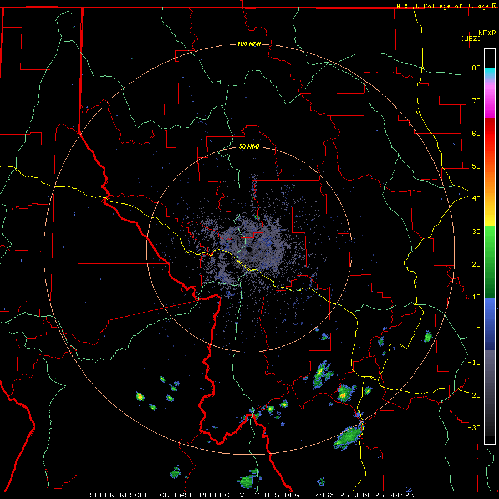
Task: Click the blue section of the colorbar
Action: pyautogui.click(x=490, y=324)
